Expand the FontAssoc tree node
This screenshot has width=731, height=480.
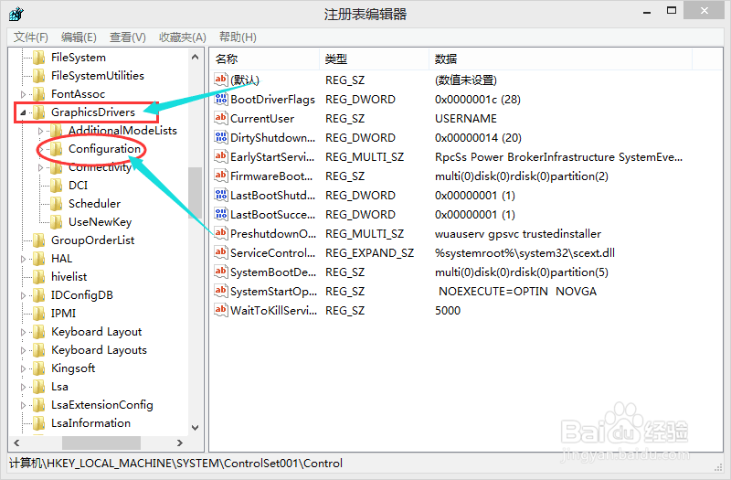[24, 94]
